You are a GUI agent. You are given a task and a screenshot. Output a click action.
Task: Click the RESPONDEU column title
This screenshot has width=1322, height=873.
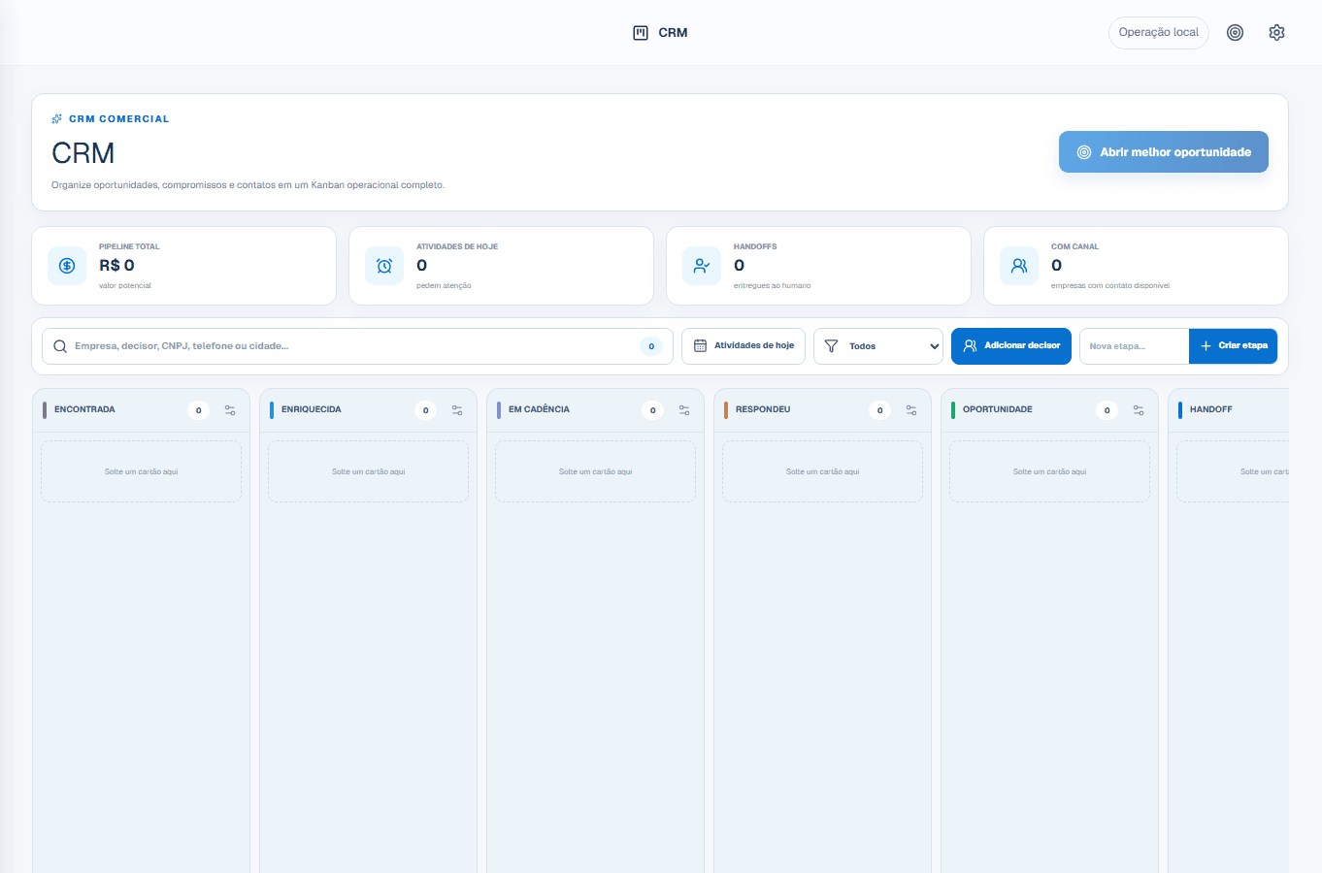point(763,410)
